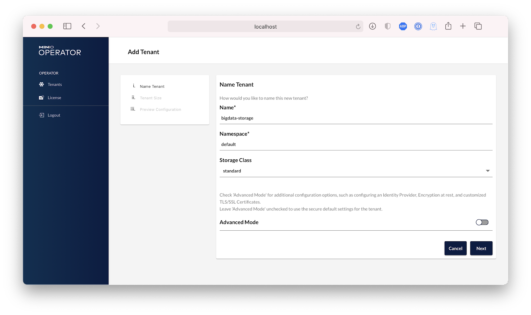Viewport: 531px width, 315px height.
Task: Go to the Tenant Size step
Action: pyautogui.click(x=151, y=98)
